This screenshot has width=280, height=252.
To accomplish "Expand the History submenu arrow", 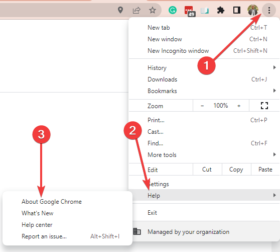I will 274,67.
